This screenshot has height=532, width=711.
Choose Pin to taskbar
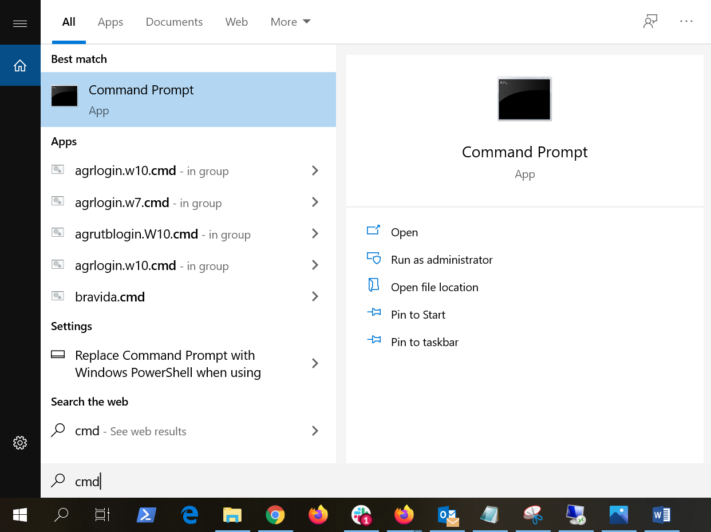tap(425, 342)
